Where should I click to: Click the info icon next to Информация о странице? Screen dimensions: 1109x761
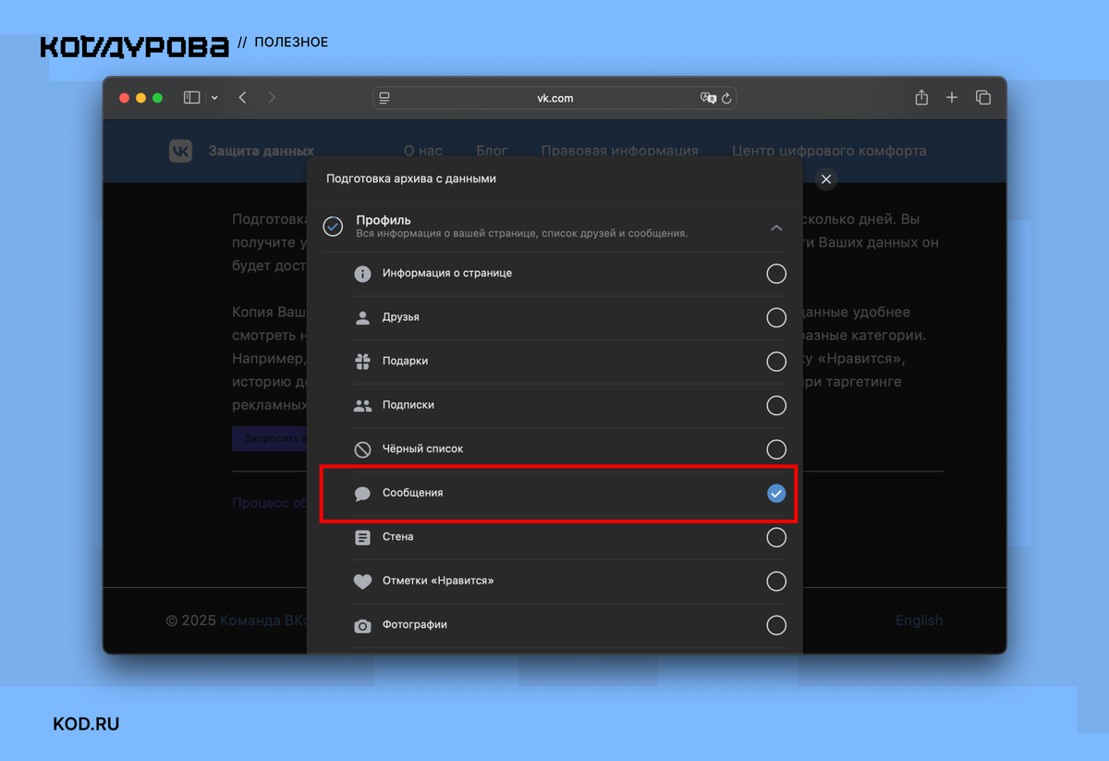362,274
